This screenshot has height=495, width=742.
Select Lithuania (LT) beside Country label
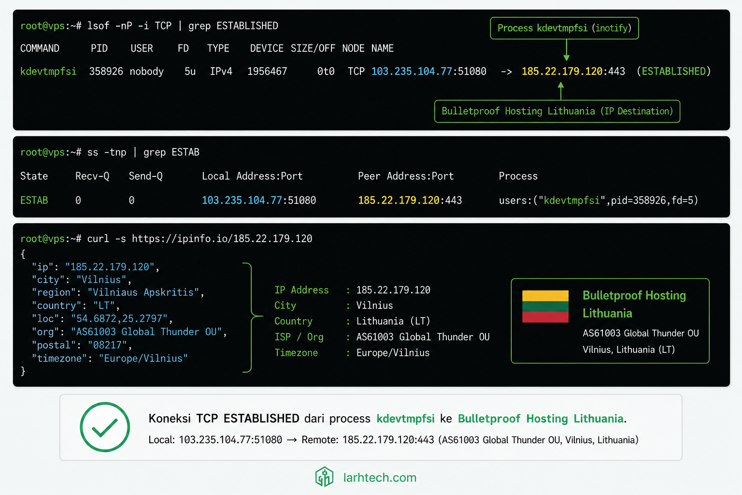(x=393, y=321)
